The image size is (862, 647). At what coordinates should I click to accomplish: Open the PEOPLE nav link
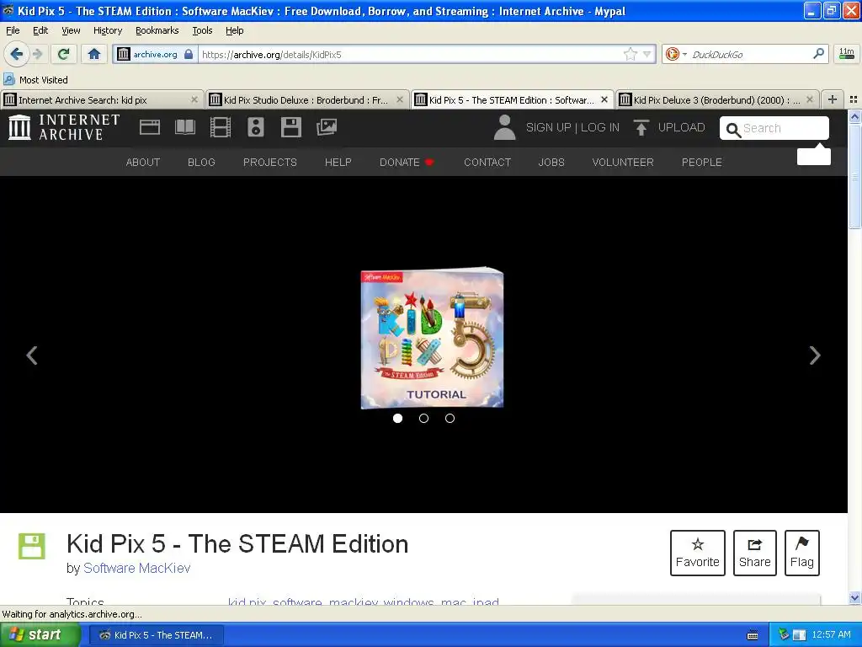click(x=701, y=163)
